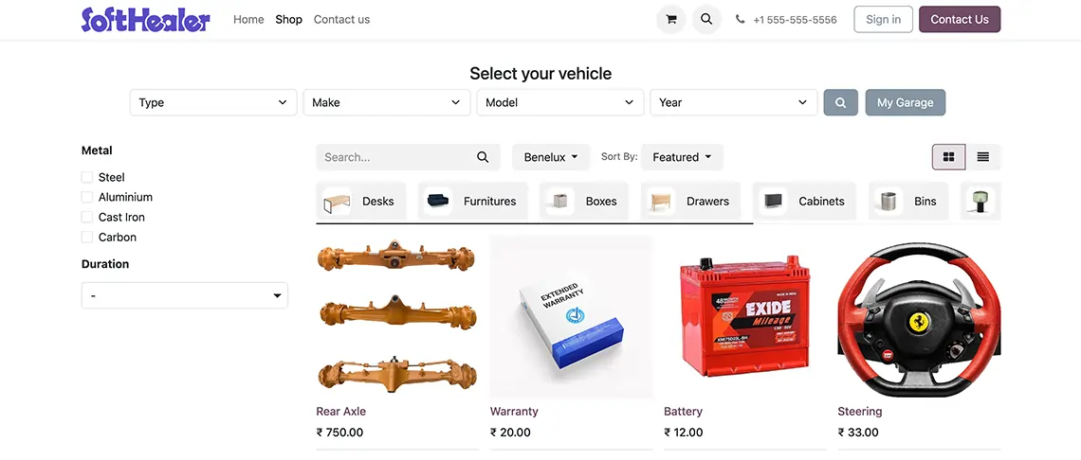Click the header search magnifier icon
Screen dimensions: 1081x460
coord(705,19)
